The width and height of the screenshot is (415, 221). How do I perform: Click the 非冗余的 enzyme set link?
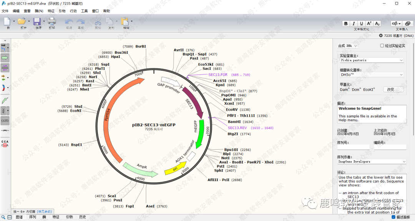tap(44, 211)
